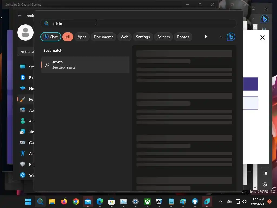Open Bing sidebar button in Edge window
Screen dimensions: 277x208
coord(265,19)
